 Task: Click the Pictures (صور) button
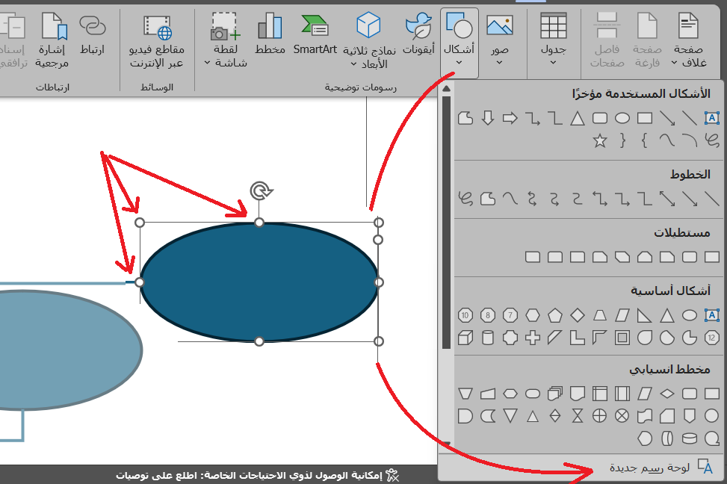tap(499, 34)
